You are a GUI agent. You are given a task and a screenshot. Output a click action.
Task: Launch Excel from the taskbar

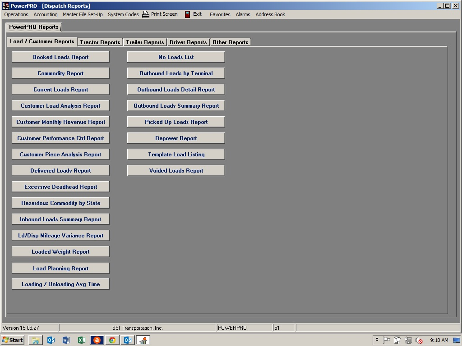pos(82,340)
